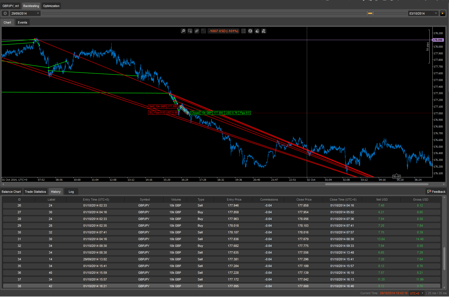Sort history by Entry Price column header

[234, 199]
